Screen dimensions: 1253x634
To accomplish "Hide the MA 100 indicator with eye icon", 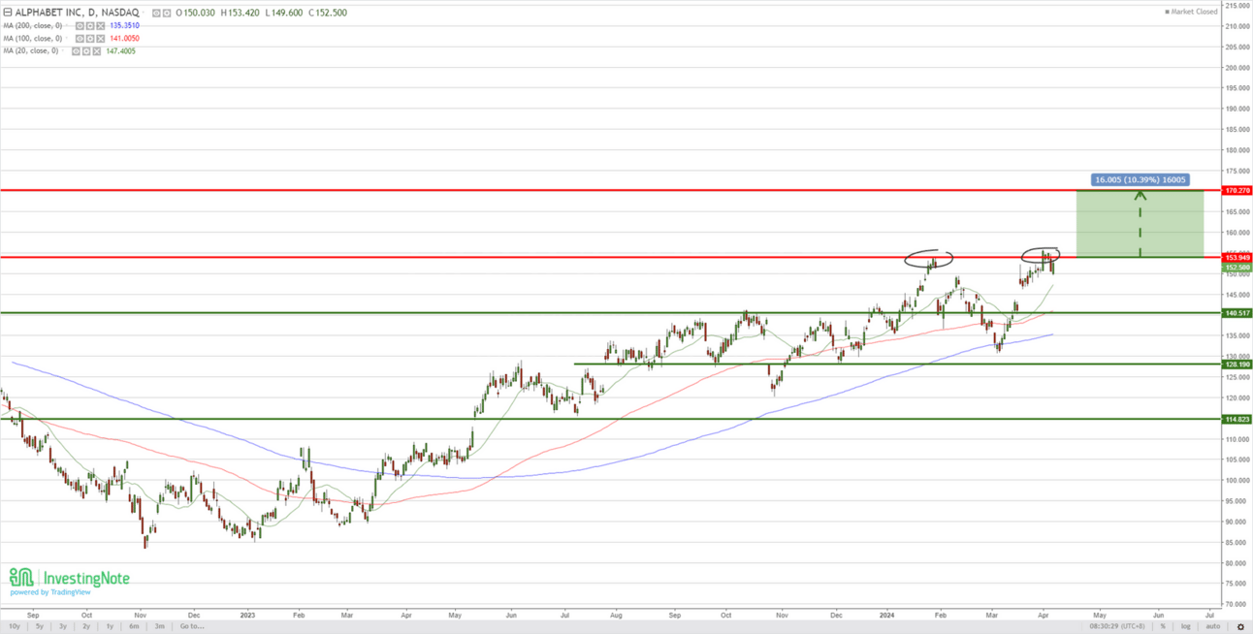I will click(80, 39).
